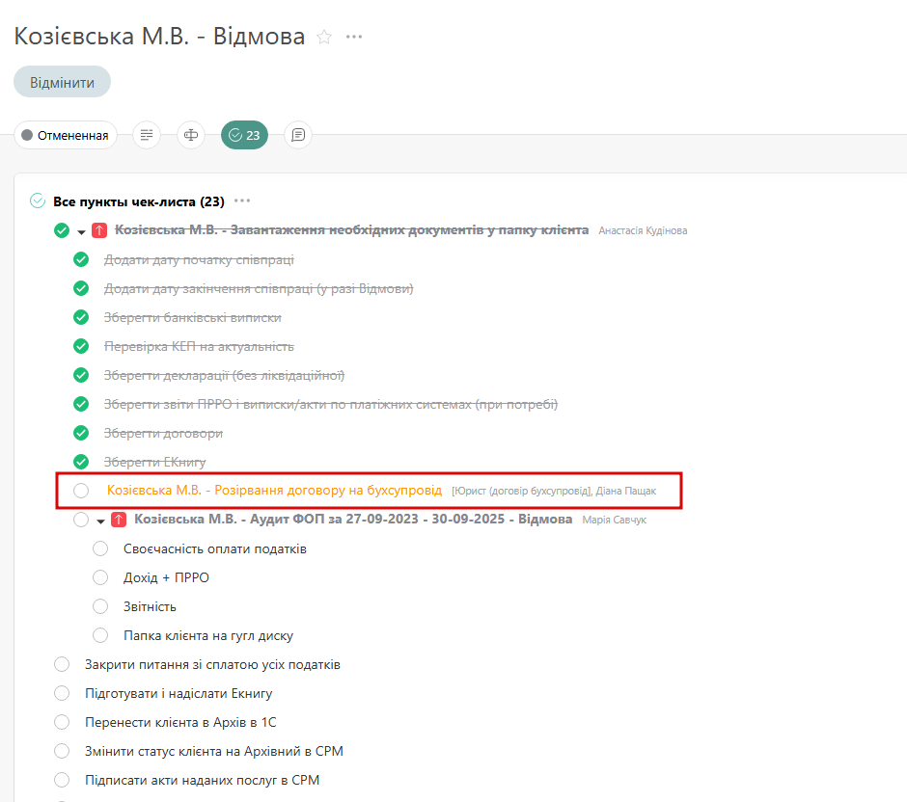Check Папка клієнта на гугл диску
The image size is (907, 802).
click(100, 635)
